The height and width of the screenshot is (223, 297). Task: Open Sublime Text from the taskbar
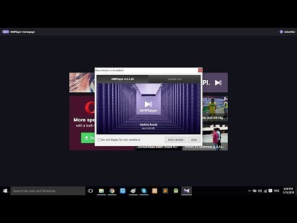165,191
